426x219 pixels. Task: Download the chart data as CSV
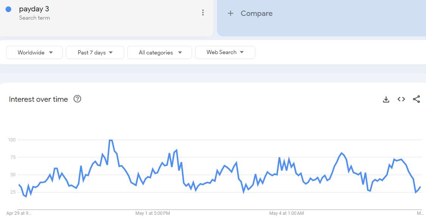(386, 99)
